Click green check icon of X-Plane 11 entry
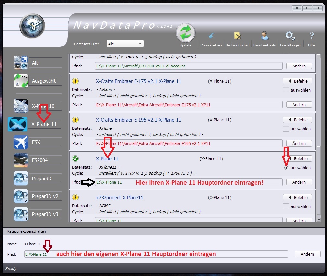 point(75,158)
